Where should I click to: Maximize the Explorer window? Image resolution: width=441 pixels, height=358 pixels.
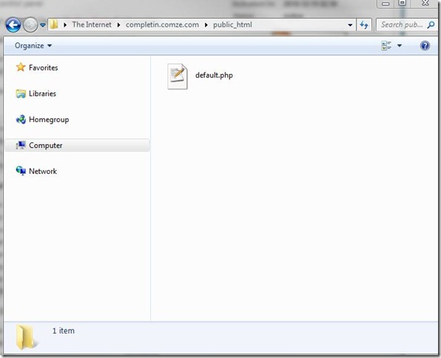point(403,4)
